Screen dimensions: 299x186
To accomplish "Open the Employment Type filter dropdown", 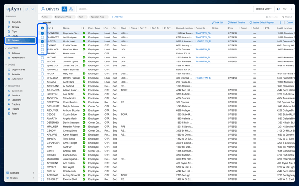I will point(65,17).
